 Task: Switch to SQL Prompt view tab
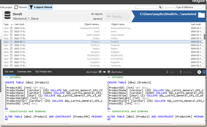(43, 72)
